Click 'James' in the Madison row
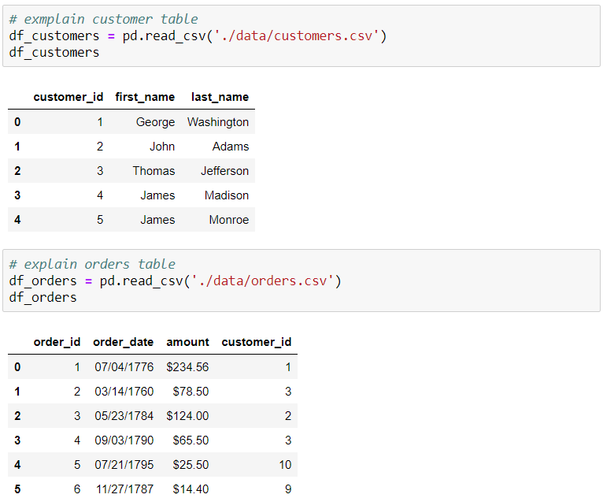This screenshot has height=498, width=603. pyautogui.click(x=157, y=195)
